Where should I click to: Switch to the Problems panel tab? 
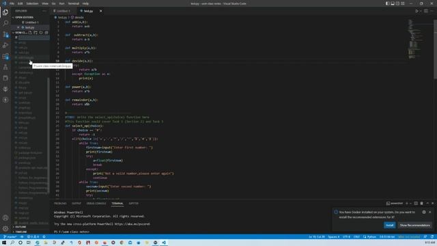tap(60, 204)
